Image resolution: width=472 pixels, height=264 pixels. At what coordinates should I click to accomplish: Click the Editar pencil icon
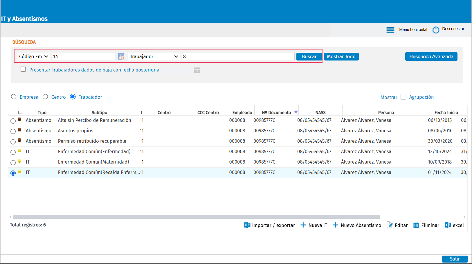[390, 225]
